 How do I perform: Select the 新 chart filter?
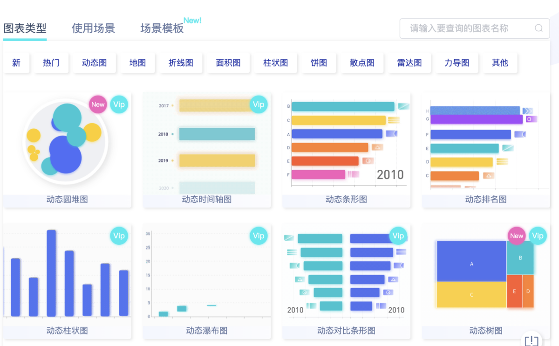point(17,62)
